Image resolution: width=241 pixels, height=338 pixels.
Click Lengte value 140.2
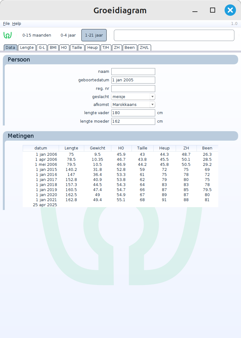(71, 170)
